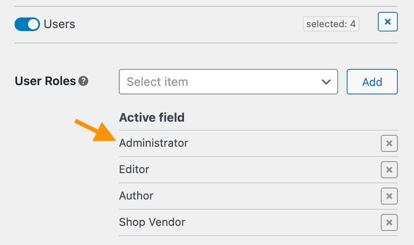The width and height of the screenshot is (414, 245).
Task: Delete the Shop Vendor role
Action: (x=389, y=222)
